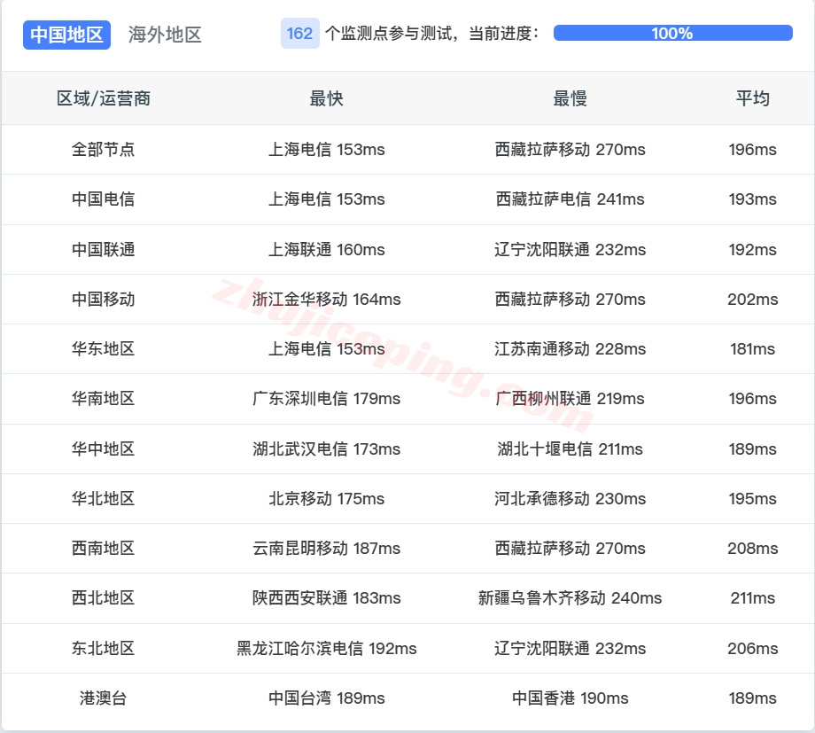
Task: Select the 港澳台 row label
Action: point(102,698)
